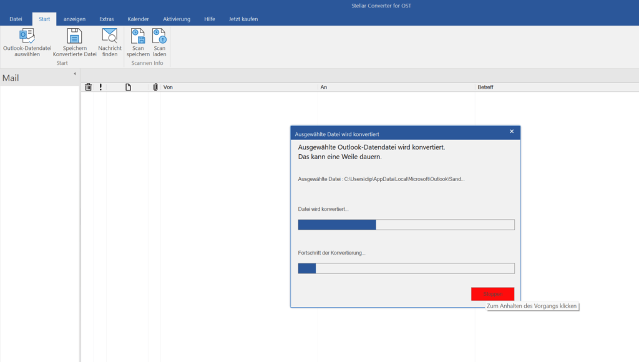Click the Datei wird konvertiert progress bar

click(x=406, y=225)
